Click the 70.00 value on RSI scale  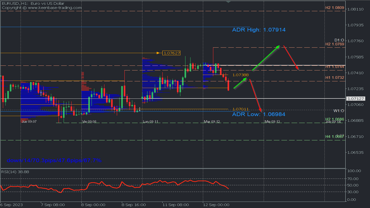coord(354,179)
